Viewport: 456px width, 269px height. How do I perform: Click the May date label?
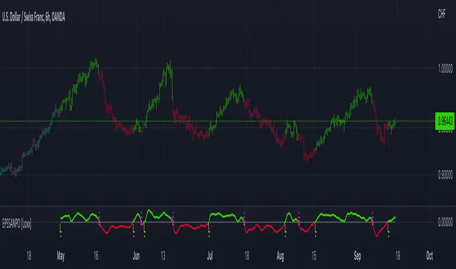click(x=61, y=256)
